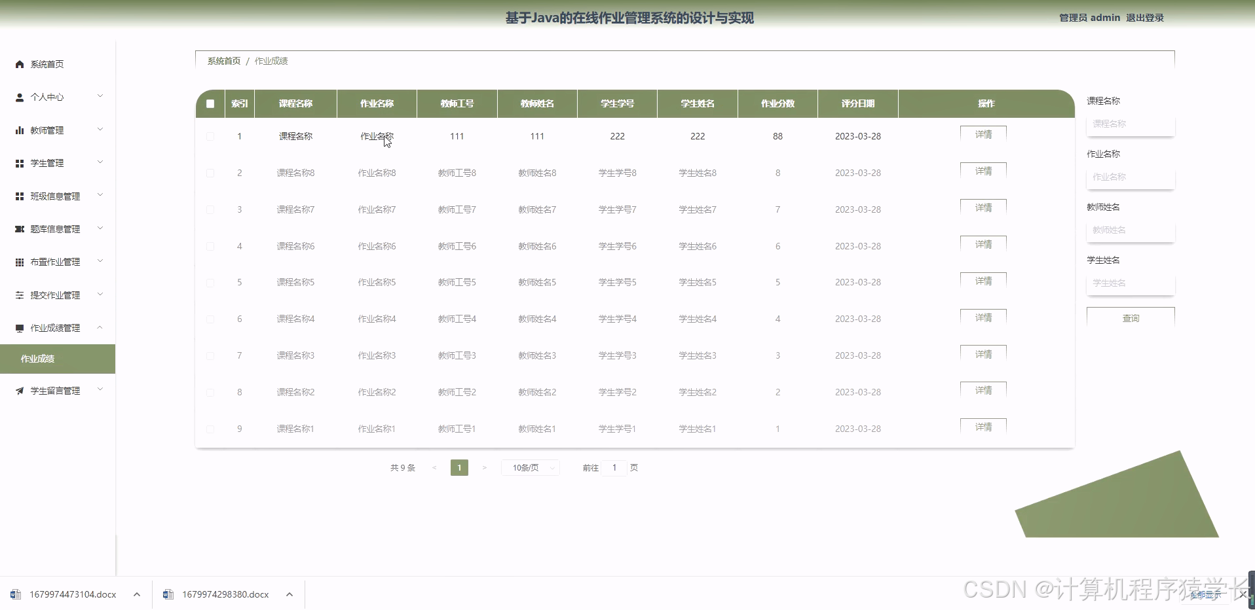This screenshot has width=1255, height=610.
Task: Collapse the 作业成绩管理 menu chevron
Action: [100, 327]
